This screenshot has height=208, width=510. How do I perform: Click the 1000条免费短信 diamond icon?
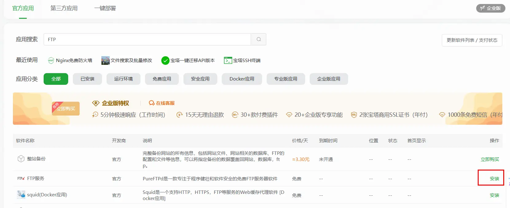(442, 115)
